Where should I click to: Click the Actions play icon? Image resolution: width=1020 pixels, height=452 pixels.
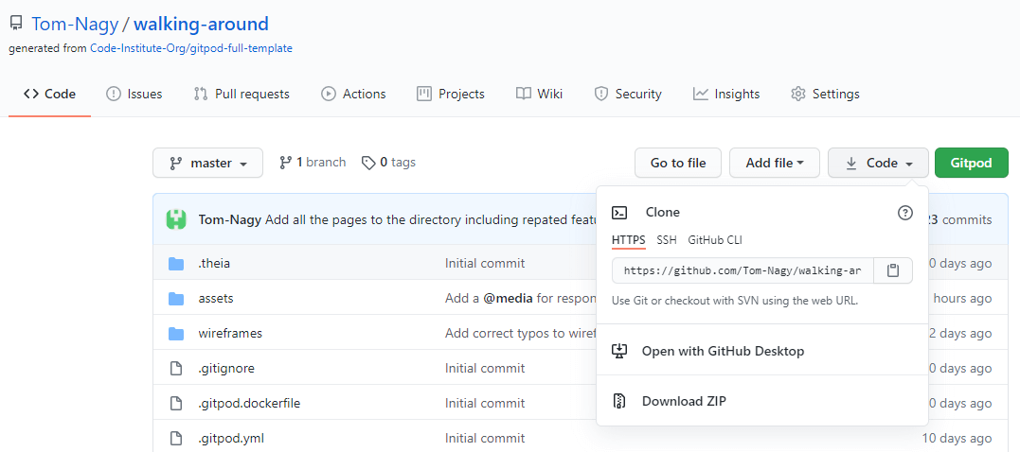tap(329, 95)
